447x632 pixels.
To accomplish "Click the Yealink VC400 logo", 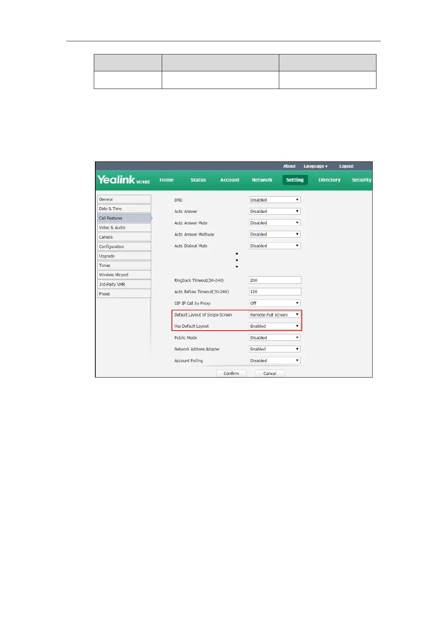I will point(123,180).
